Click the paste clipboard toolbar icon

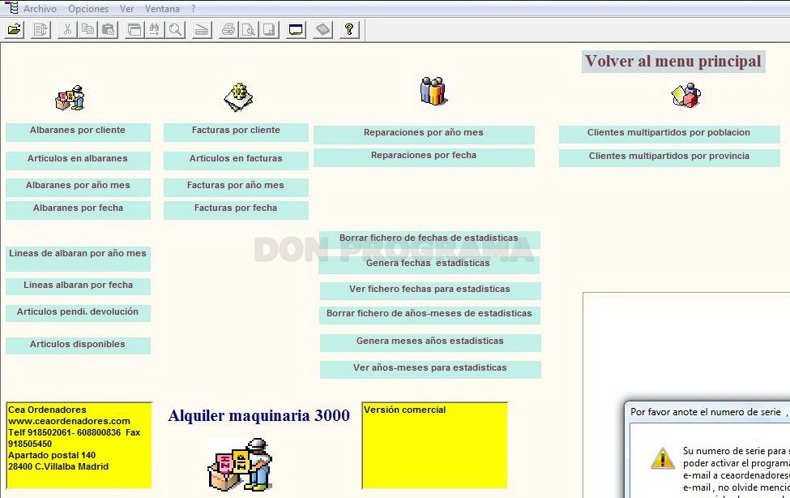pyautogui.click(x=109, y=30)
